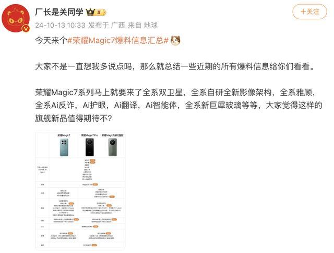Click the crown membership level badge
The width and height of the screenshot is (334, 253).
coord(90,12)
